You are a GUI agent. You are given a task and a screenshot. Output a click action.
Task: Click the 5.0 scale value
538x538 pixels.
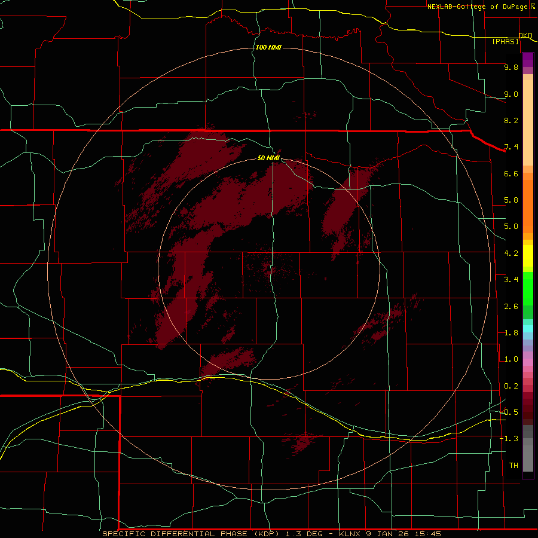[511, 227]
